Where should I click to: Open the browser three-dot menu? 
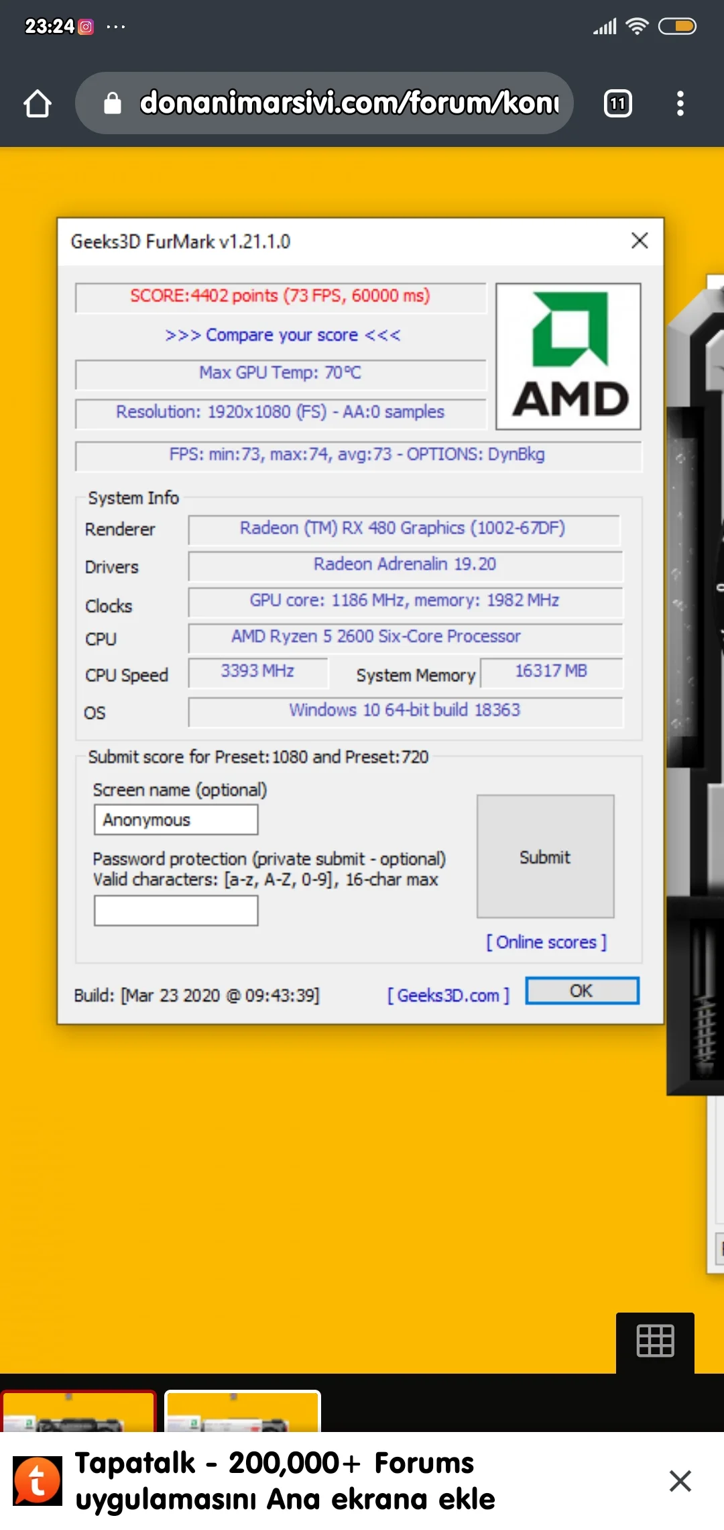[680, 103]
